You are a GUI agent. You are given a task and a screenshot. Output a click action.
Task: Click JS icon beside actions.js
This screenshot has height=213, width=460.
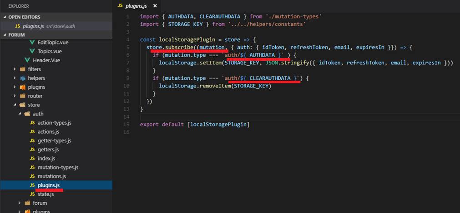tap(32, 132)
